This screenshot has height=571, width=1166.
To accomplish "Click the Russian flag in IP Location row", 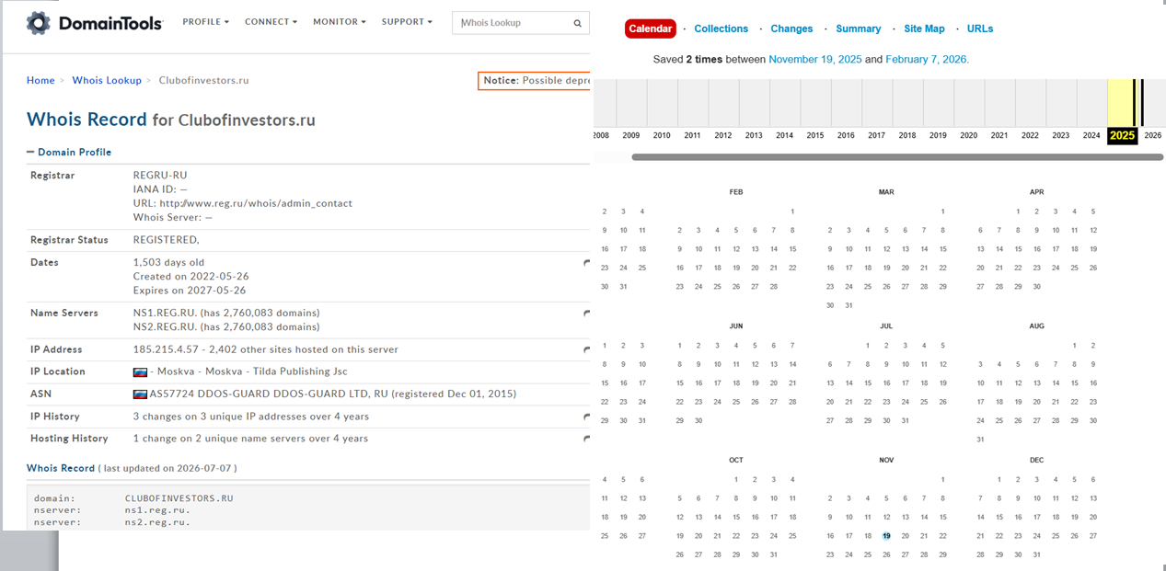I will pyautogui.click(x=141, y=372).
